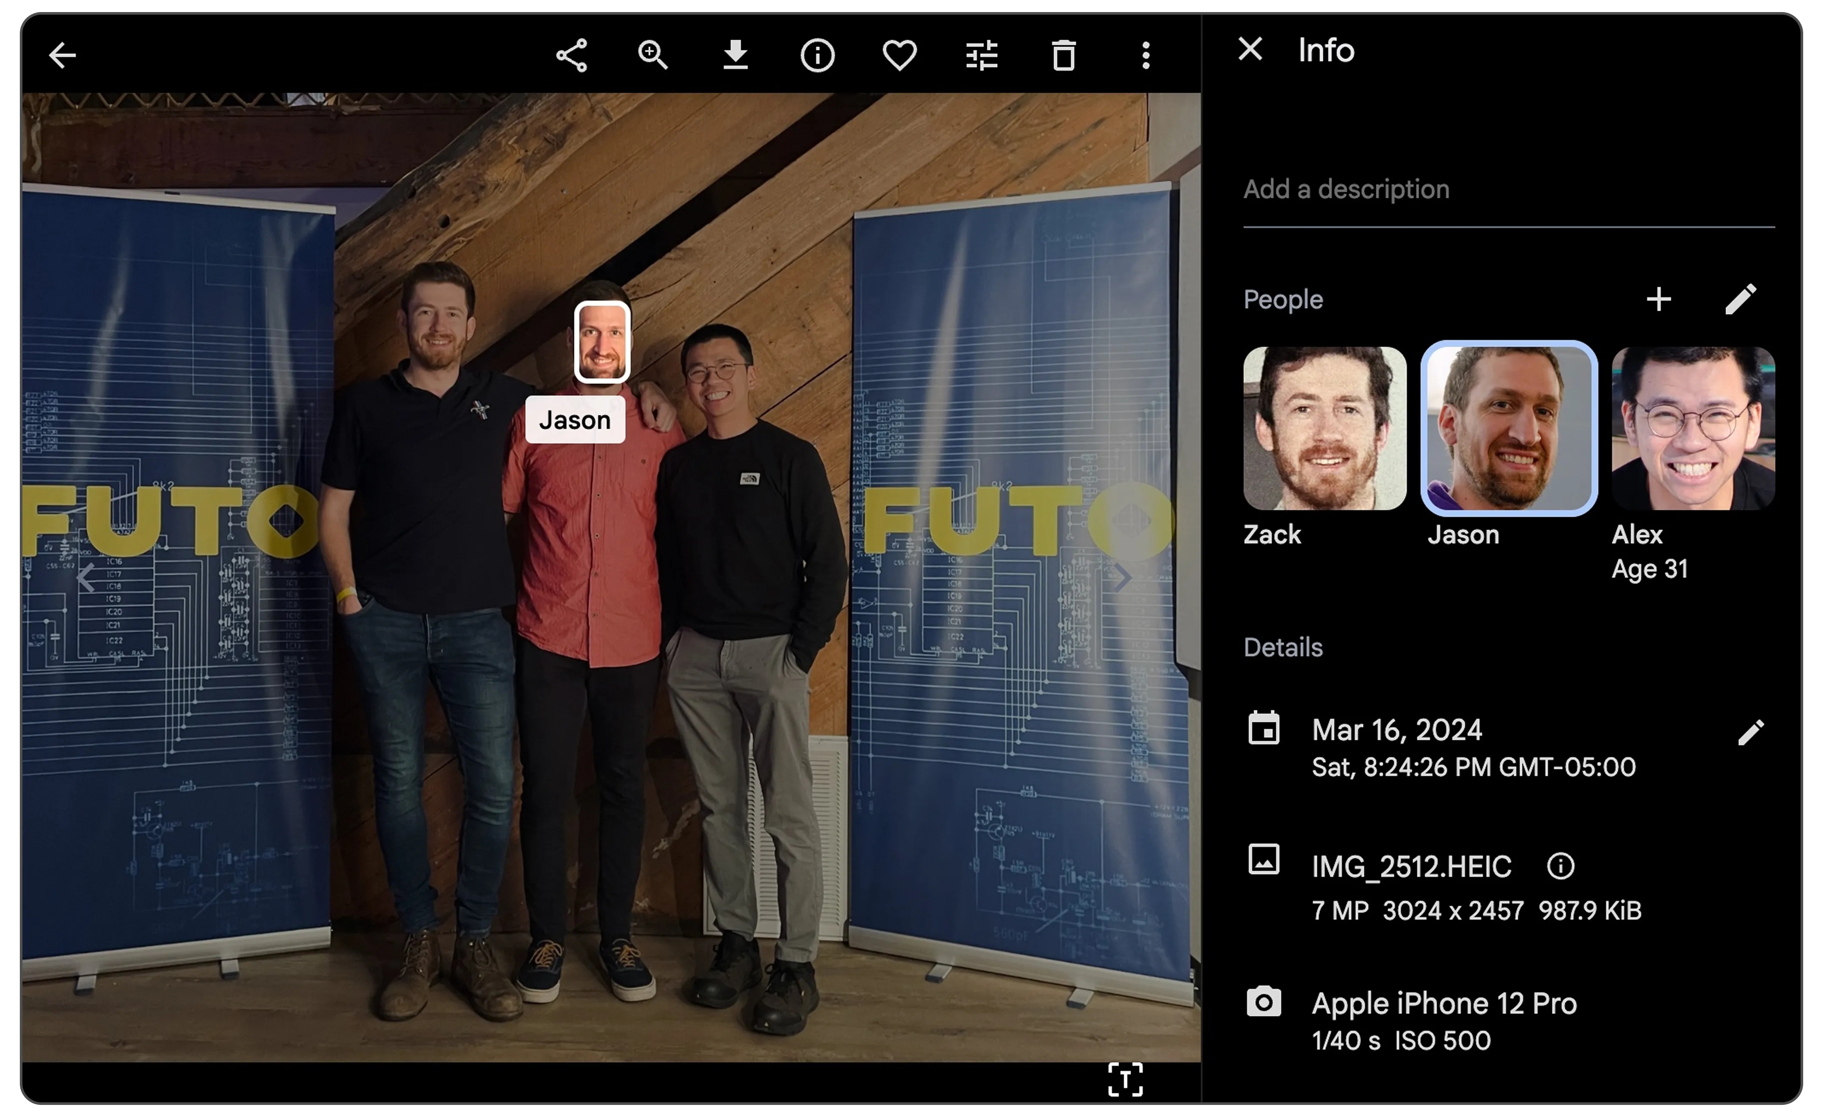This screenshot has height=1117, width=1823.
Task: Click the Jason name label under thumbnail
Action: (x=1463, y=534)
